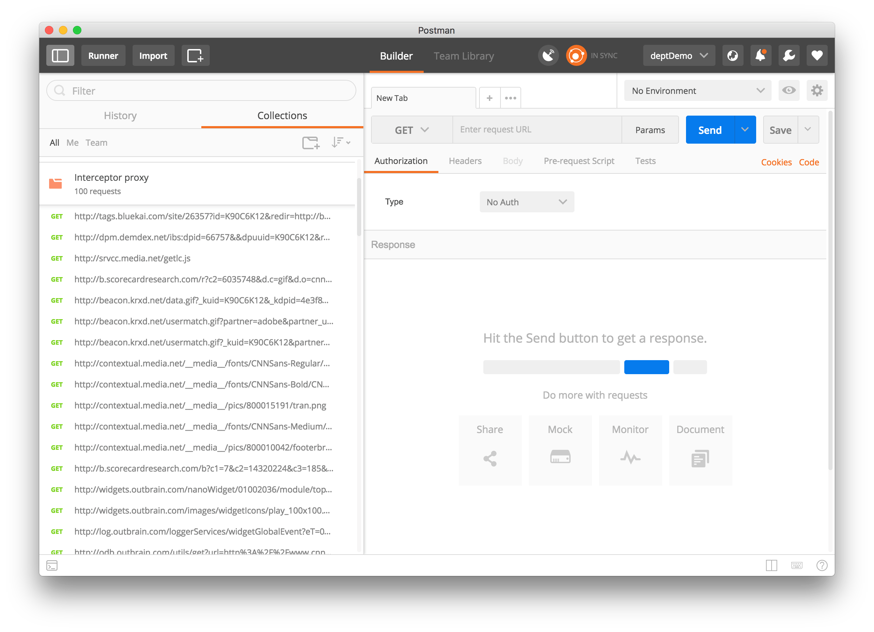Filter requests by Me only
874x632 pixels.
pos(73,143)
